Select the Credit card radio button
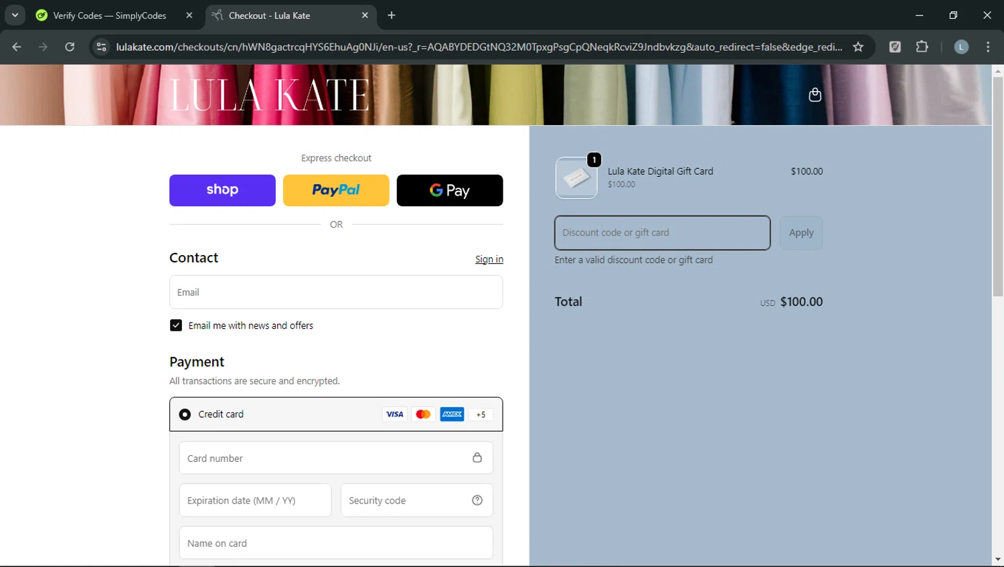Image resolution: width=1004 pixels, height=567 pixels. 185,414
